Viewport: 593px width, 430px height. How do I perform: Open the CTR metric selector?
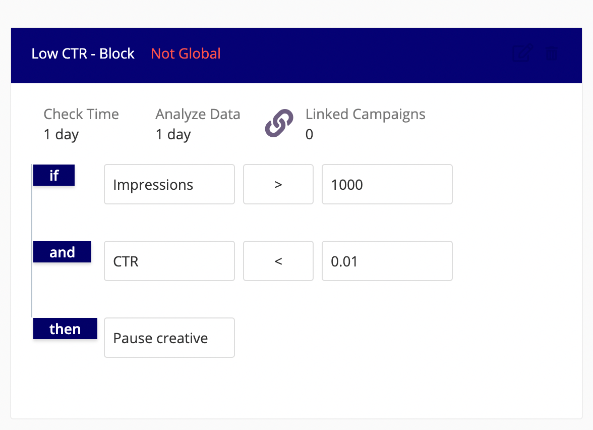(169, 261)
